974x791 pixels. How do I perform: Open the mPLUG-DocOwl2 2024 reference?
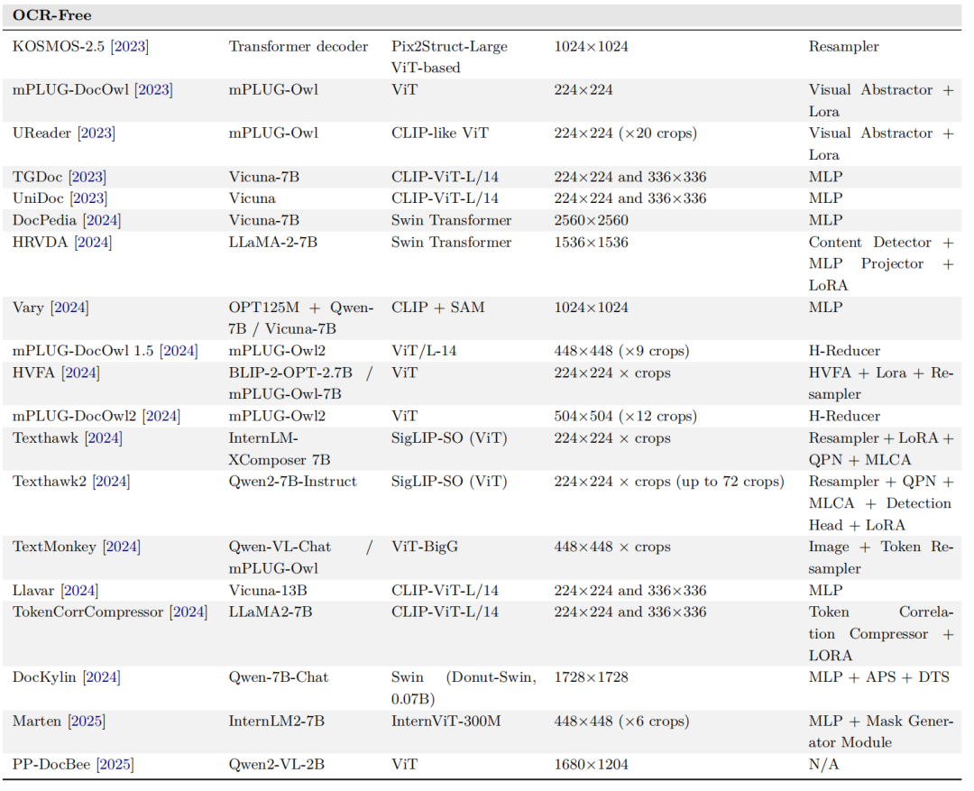tap(161, 417)
